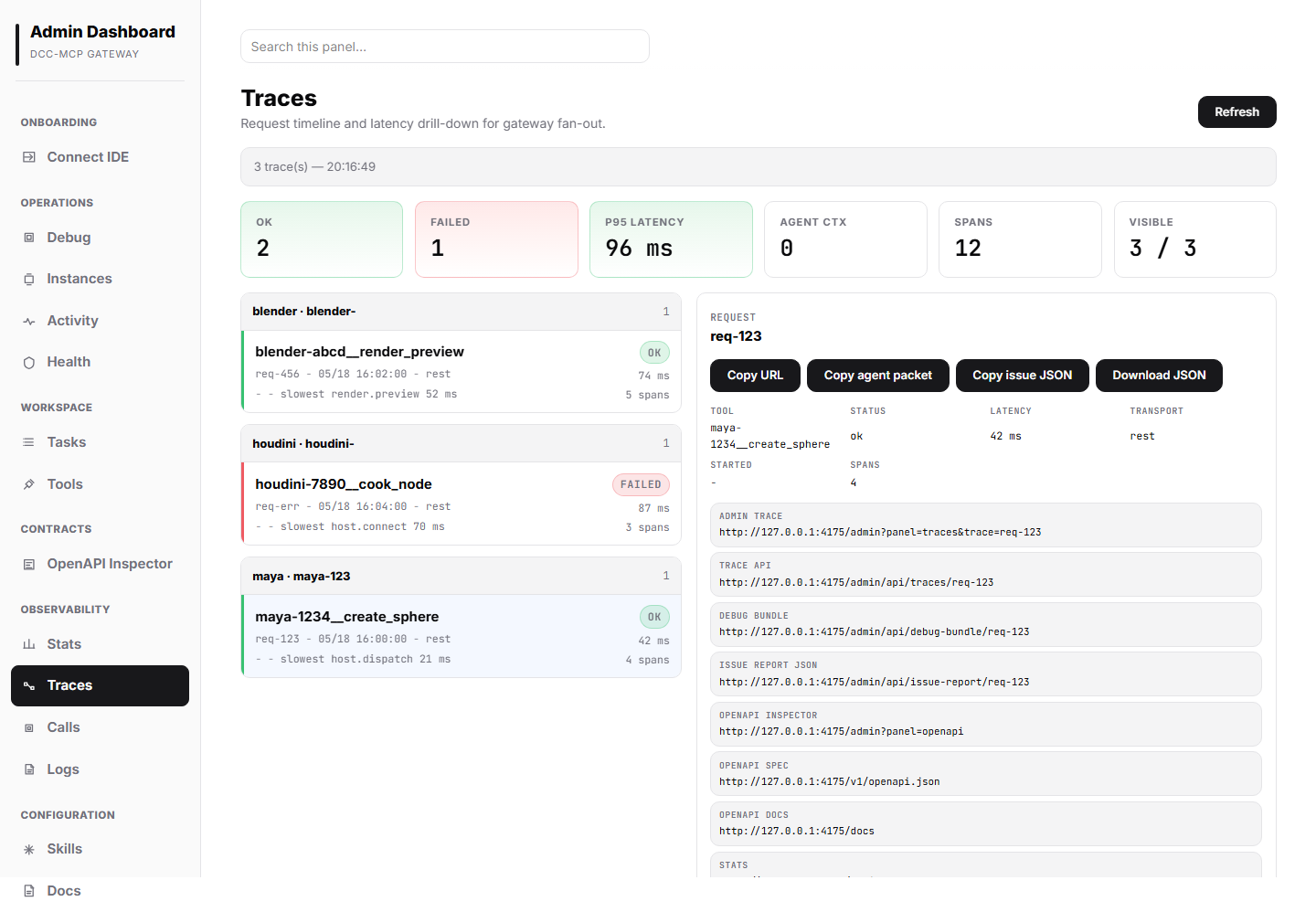Open the Issue Report JSON URL
Screen dimensions: 1316x912
pyautogui.click(x=985, y=674)
